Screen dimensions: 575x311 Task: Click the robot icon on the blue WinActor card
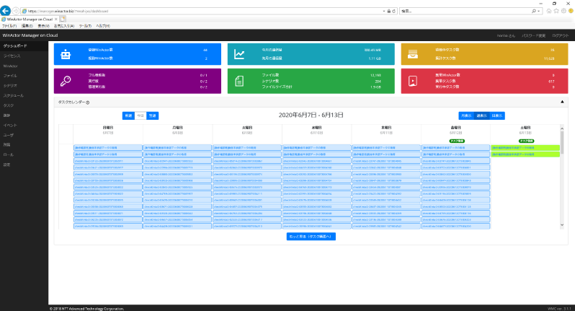[66, 54]
